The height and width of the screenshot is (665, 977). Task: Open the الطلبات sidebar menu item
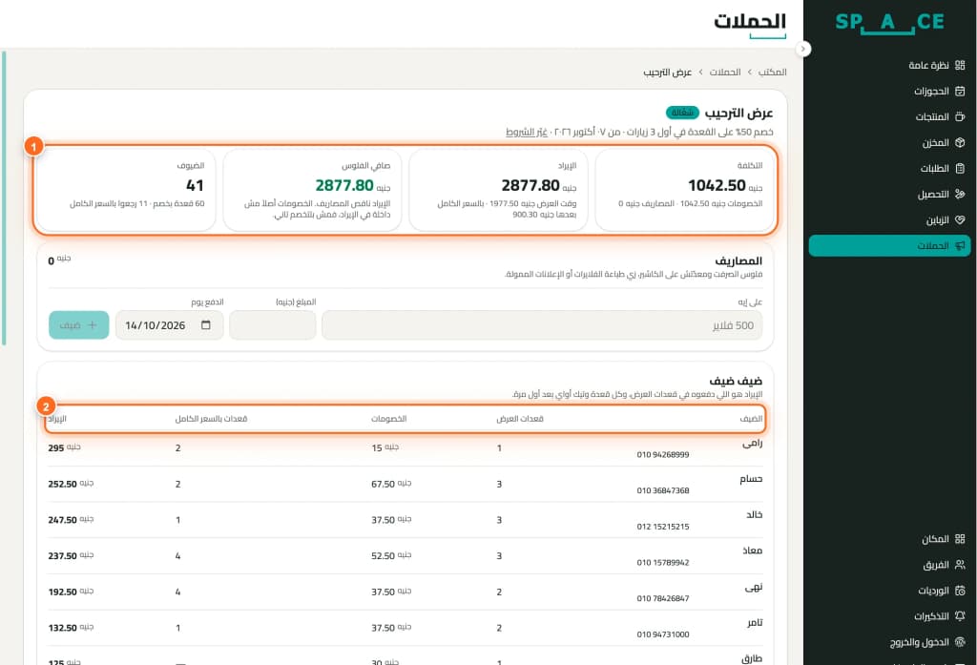[889, 168]
